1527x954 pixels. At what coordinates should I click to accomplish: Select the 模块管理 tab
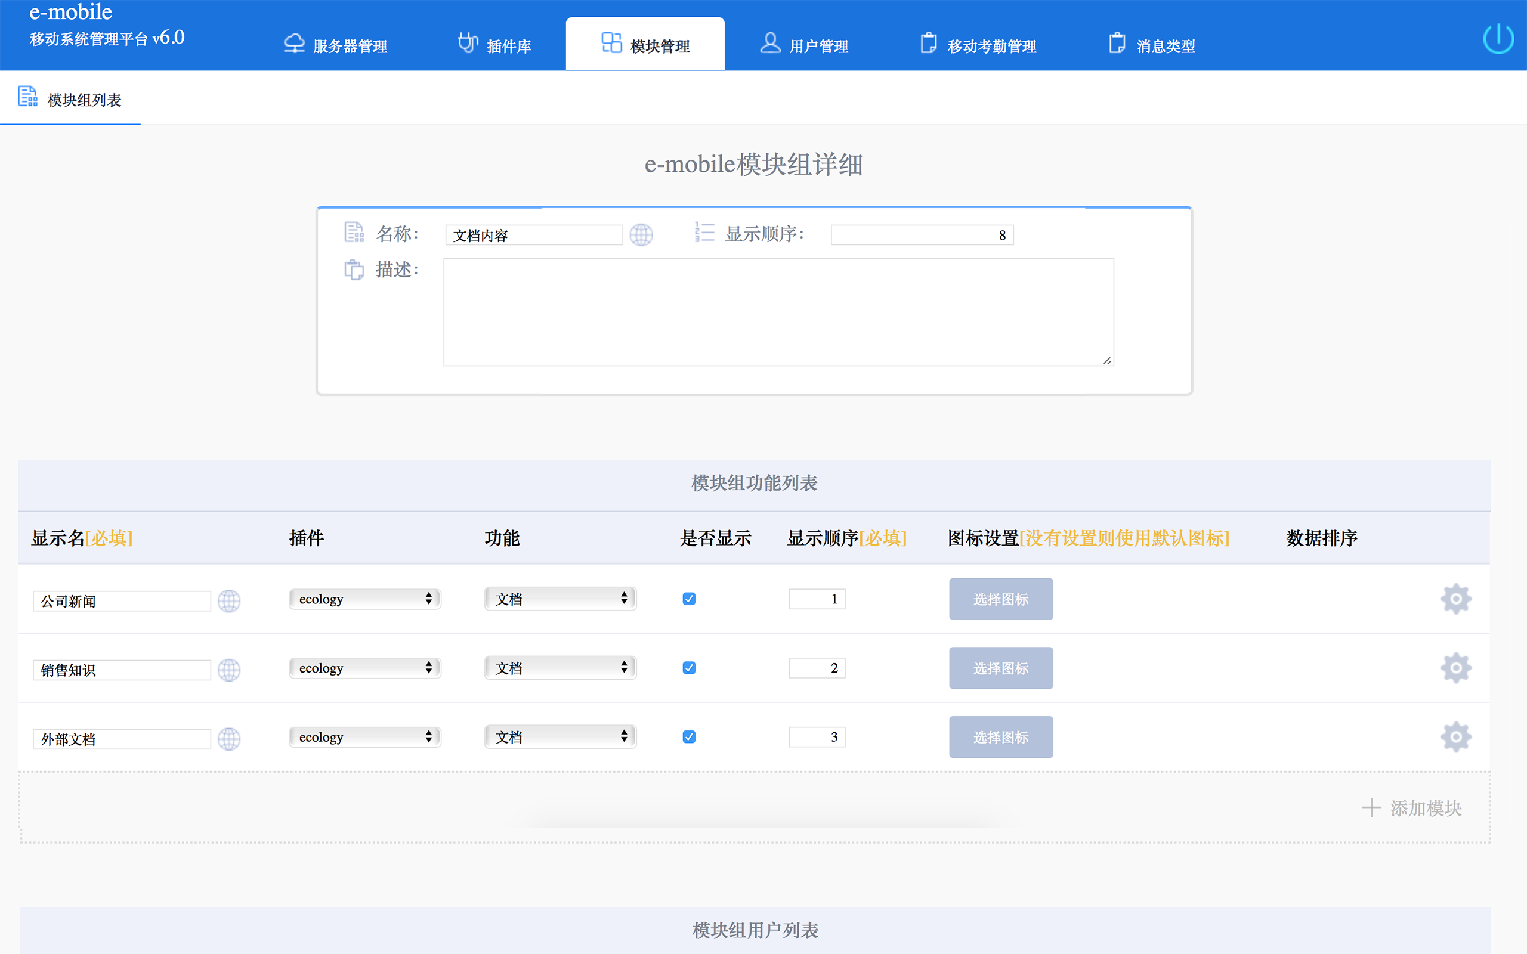[x=645, y=44]
